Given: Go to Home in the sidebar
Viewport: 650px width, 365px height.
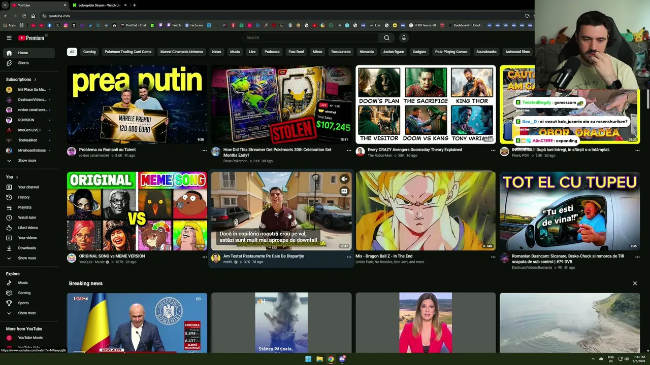Looking at the screenshot, I should [x=28, y=53].
